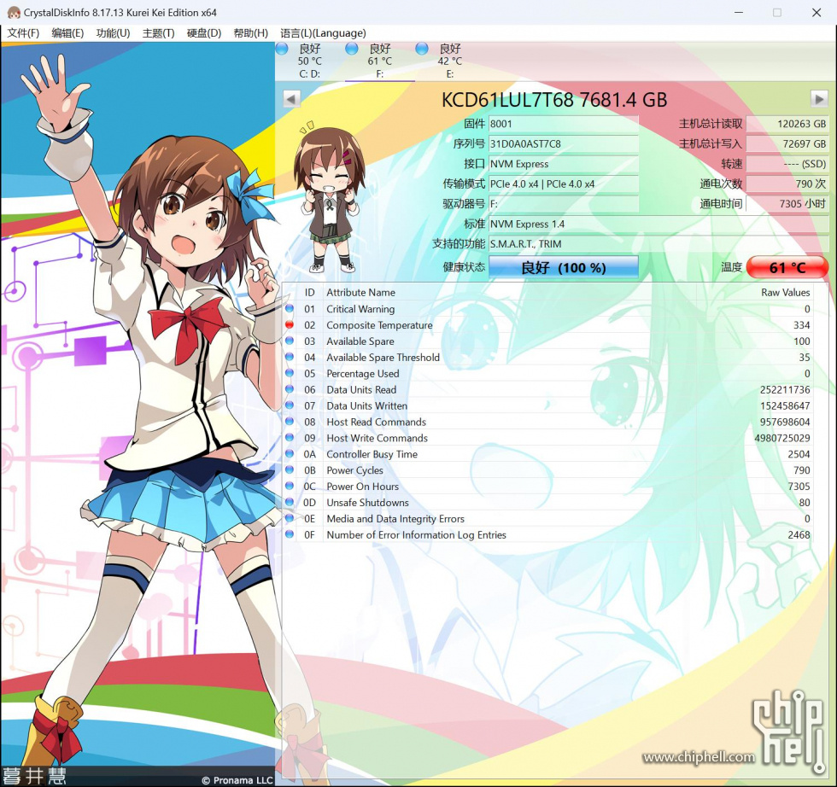This screenshot has height=787, width=837.
Task: Click the serial number field 31D0A0AST7C8
Action: pyautogui.click(x=563, y=143)
